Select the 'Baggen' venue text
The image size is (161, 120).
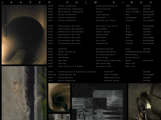(x=129, y=35)
